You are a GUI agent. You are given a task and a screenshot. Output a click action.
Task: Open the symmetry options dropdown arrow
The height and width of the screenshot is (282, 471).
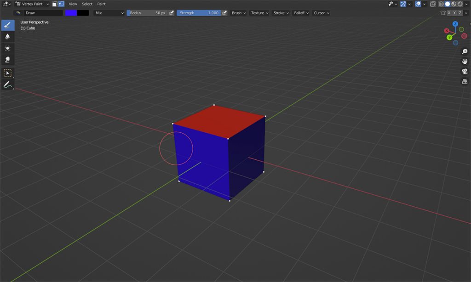point(466,13)
